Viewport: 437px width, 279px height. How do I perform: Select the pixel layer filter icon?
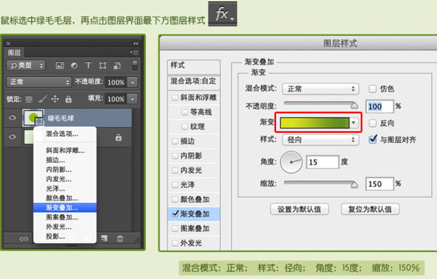coord(59,66)
